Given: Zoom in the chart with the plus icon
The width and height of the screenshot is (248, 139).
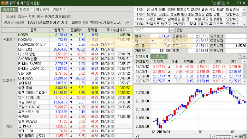Looking at the screenshot, I should tap(240, 137).
